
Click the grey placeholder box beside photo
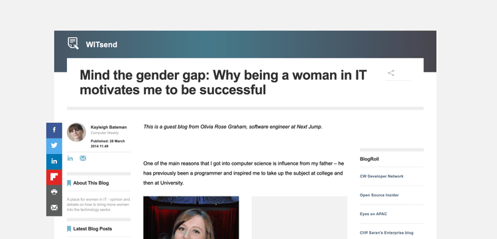300,218
